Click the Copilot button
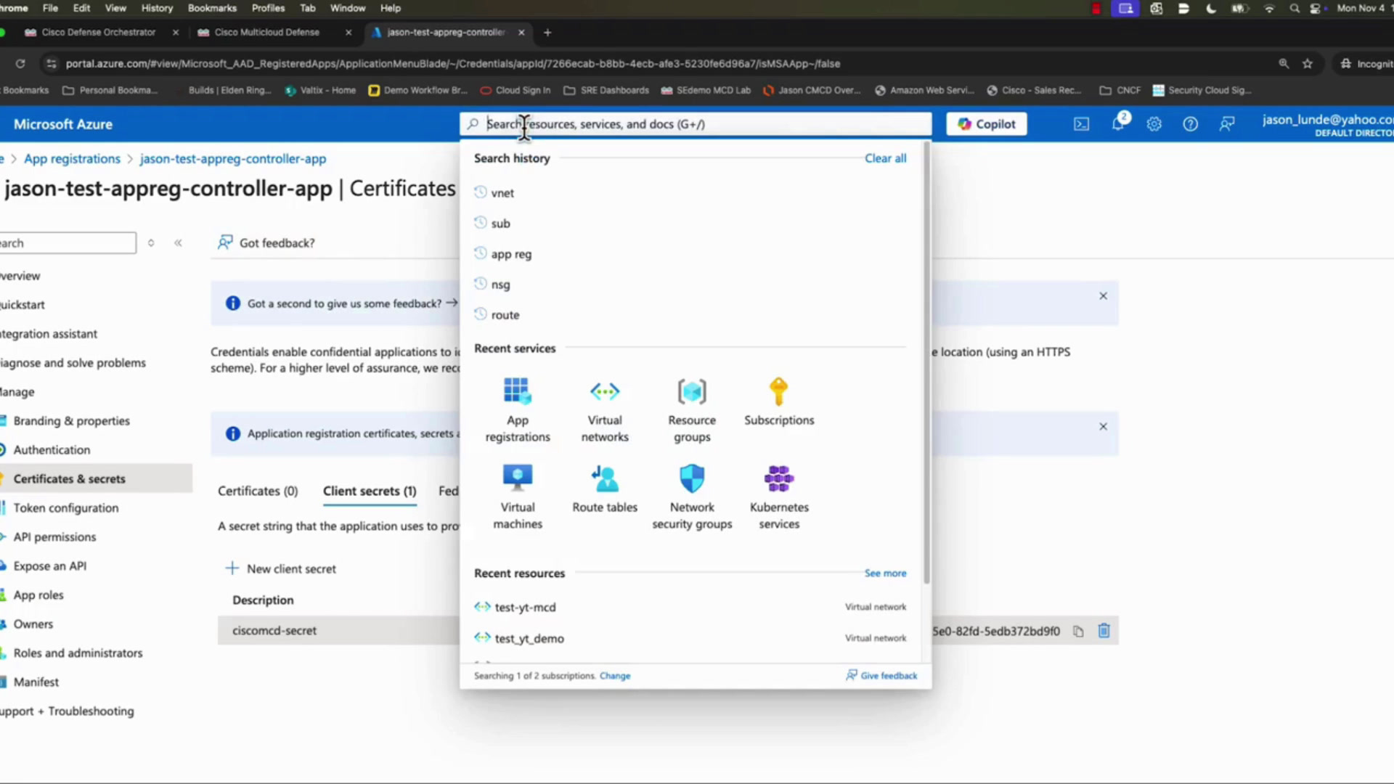Viewport: 1394px width, 784px height. (x=986, y=124)
